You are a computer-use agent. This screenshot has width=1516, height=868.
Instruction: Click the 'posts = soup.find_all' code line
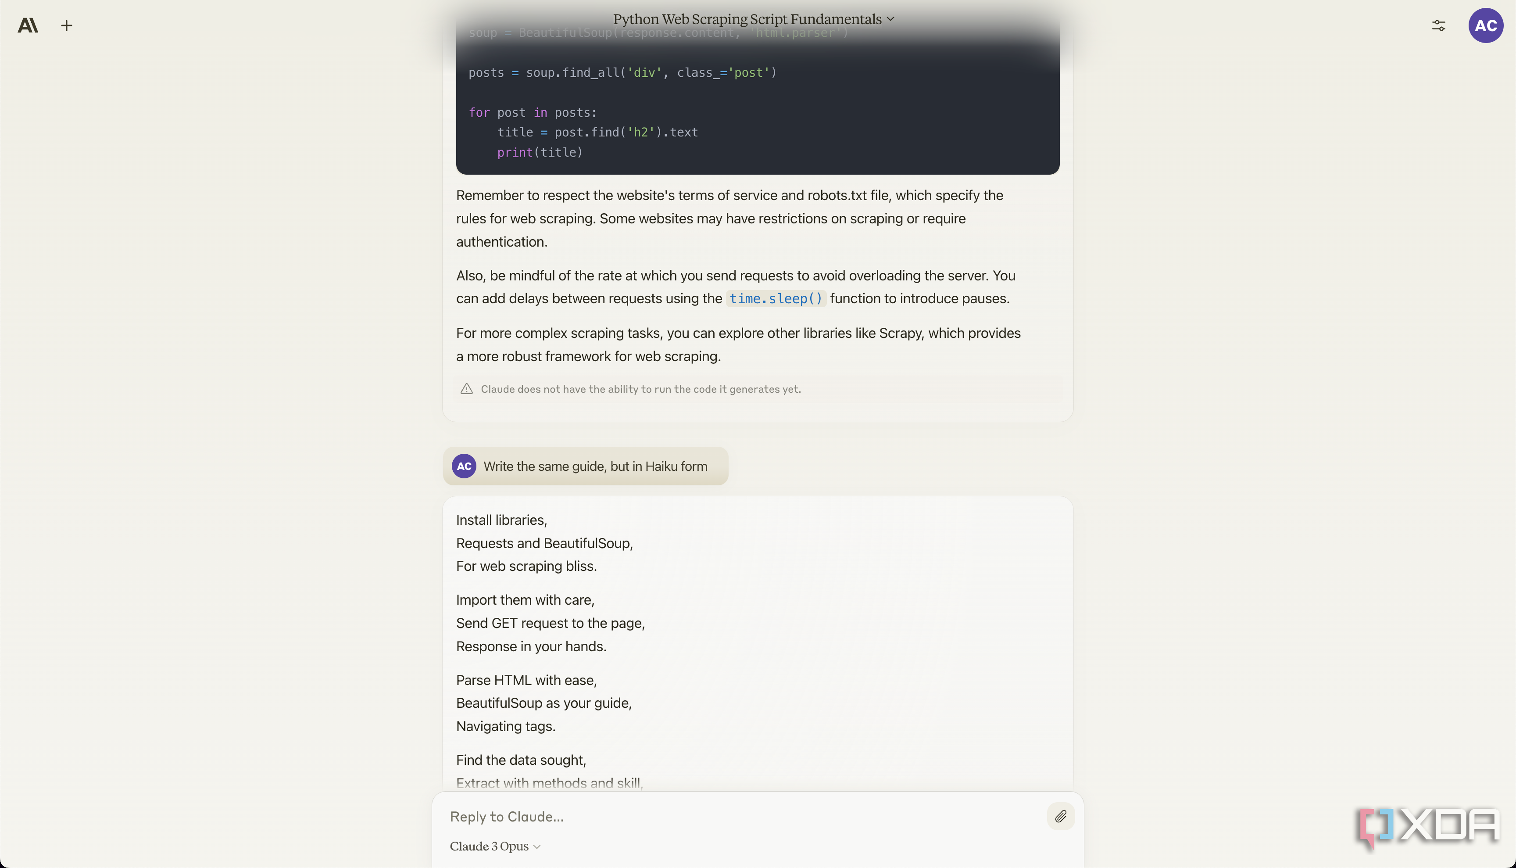622,73
